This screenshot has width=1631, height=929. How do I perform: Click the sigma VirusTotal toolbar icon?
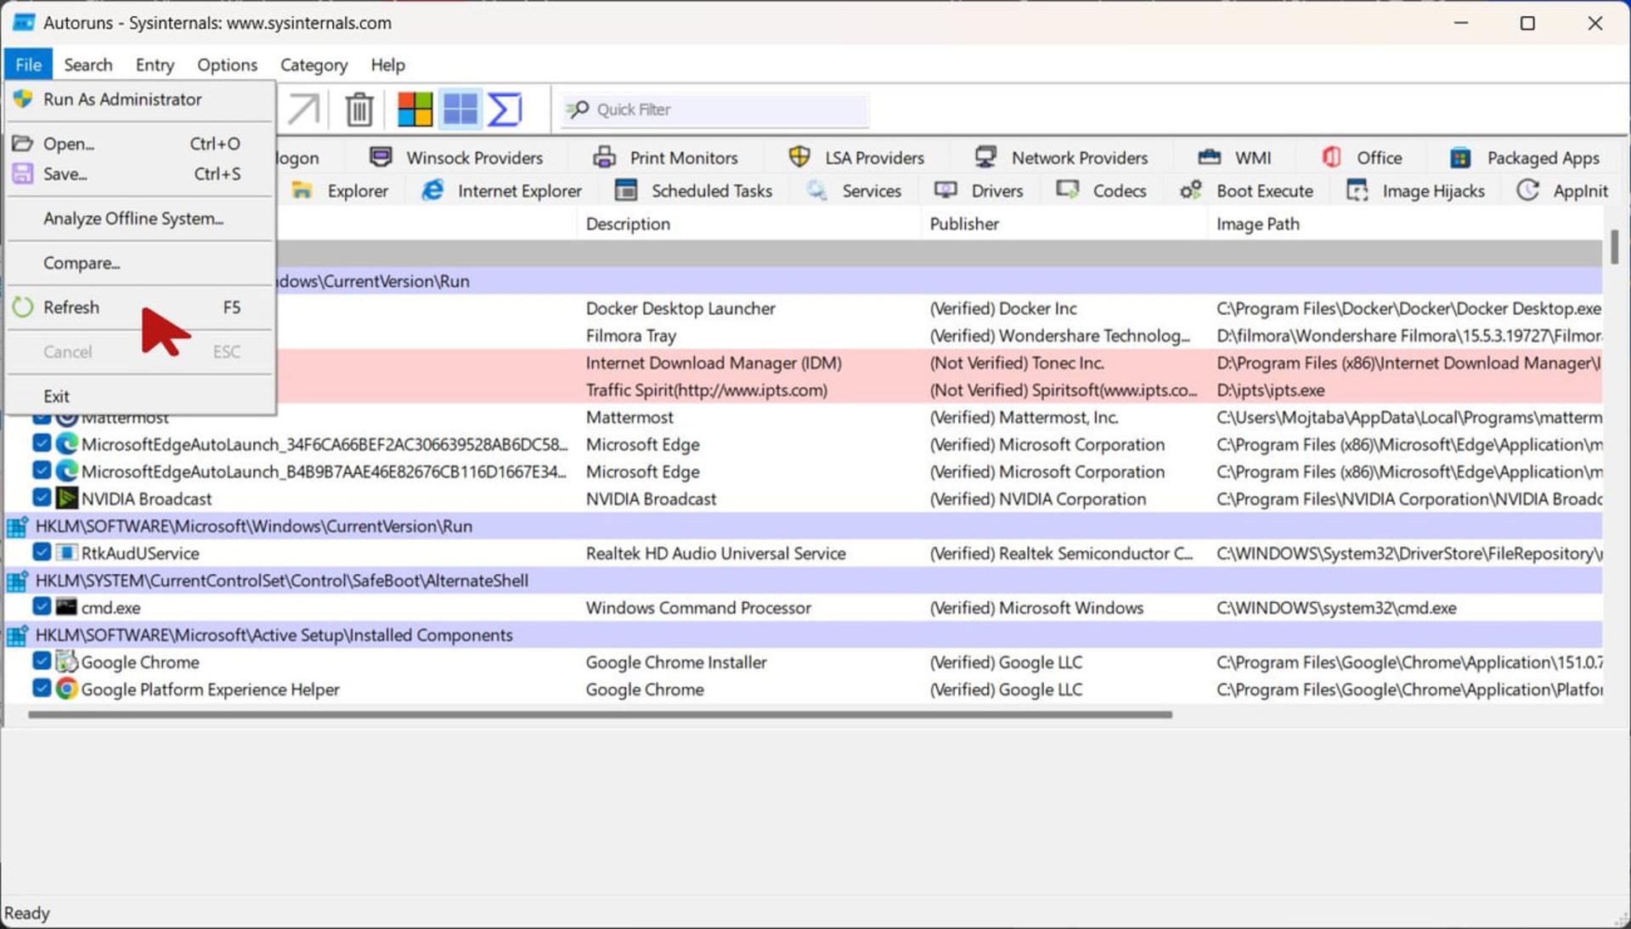tap(505, 110)
